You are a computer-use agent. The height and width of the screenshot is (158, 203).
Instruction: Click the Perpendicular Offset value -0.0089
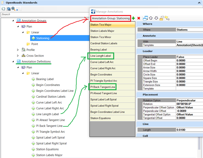point(189,111)
